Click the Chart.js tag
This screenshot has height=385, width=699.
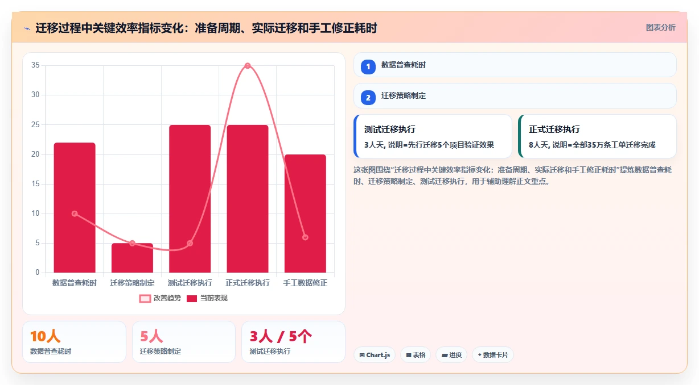(x=374, y=355)
